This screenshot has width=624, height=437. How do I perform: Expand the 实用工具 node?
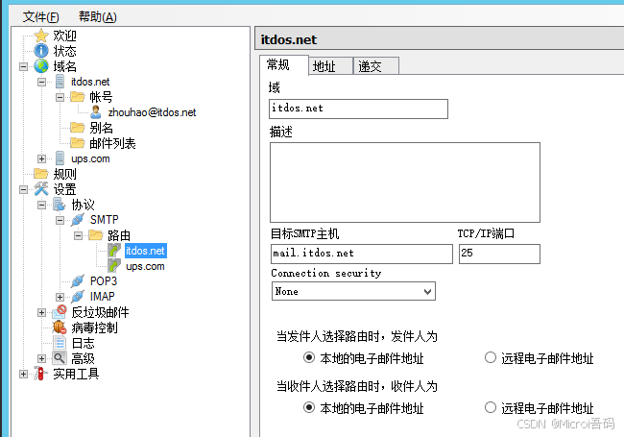[x=23, y=375]
